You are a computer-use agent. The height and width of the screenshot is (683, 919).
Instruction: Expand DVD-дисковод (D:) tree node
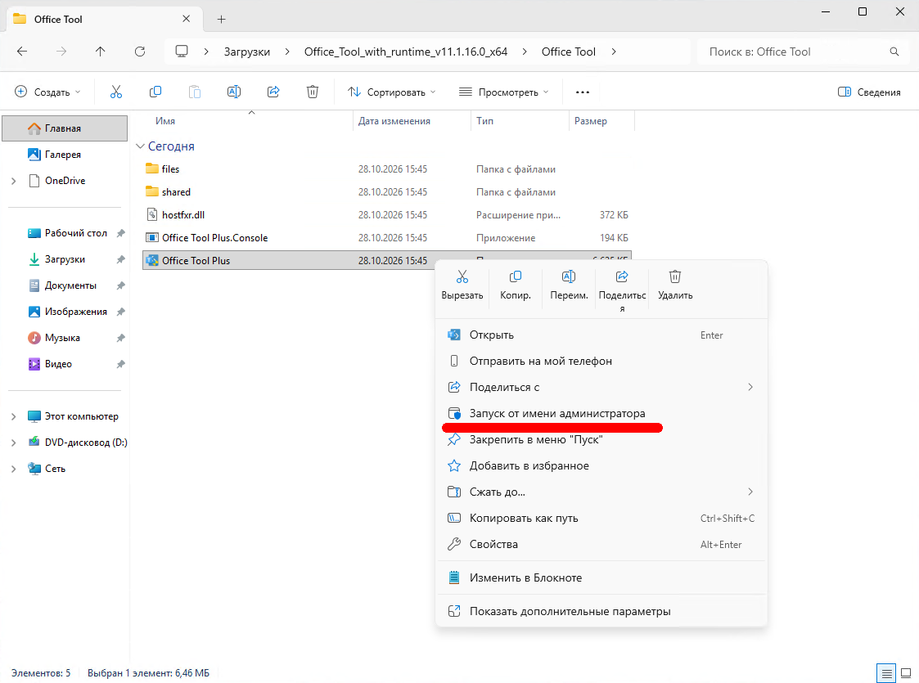click(13, 443)
